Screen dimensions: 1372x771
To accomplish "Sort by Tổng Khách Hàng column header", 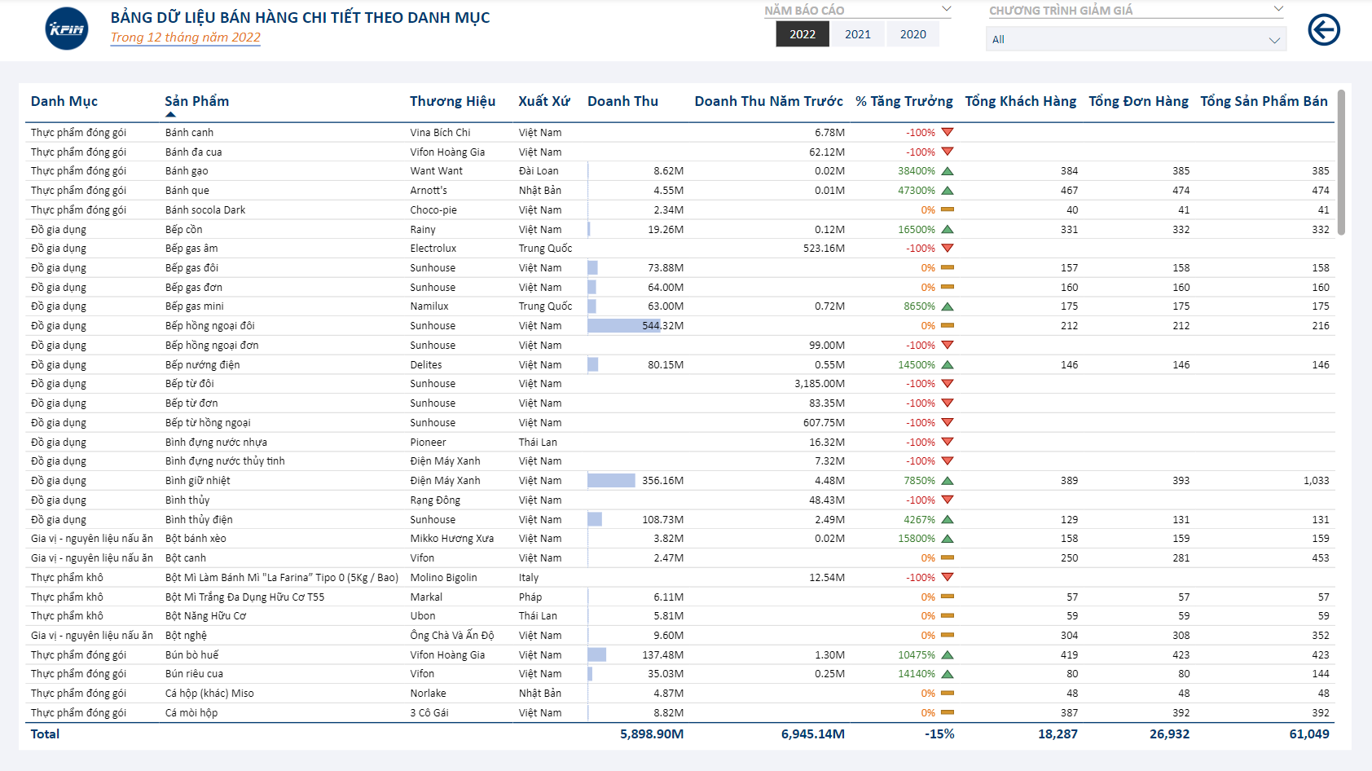I will click(1020, 101).
